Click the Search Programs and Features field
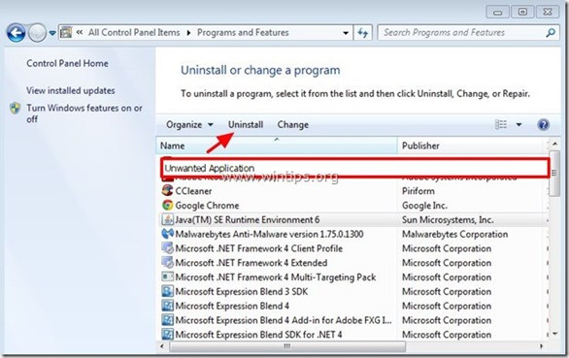Image resolution: width=569 pixels, height=358 pixels. click(468, 33)
